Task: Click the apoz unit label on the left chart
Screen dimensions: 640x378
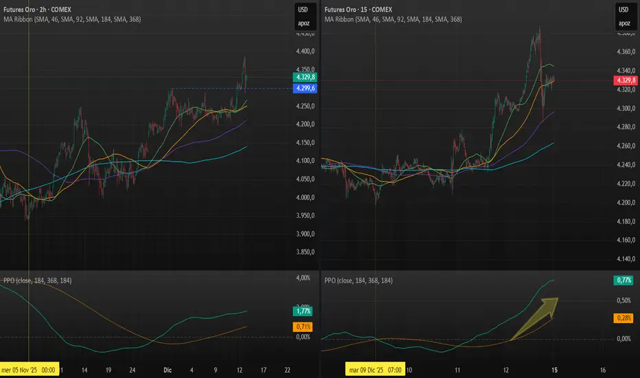Action: pos(303,23)
